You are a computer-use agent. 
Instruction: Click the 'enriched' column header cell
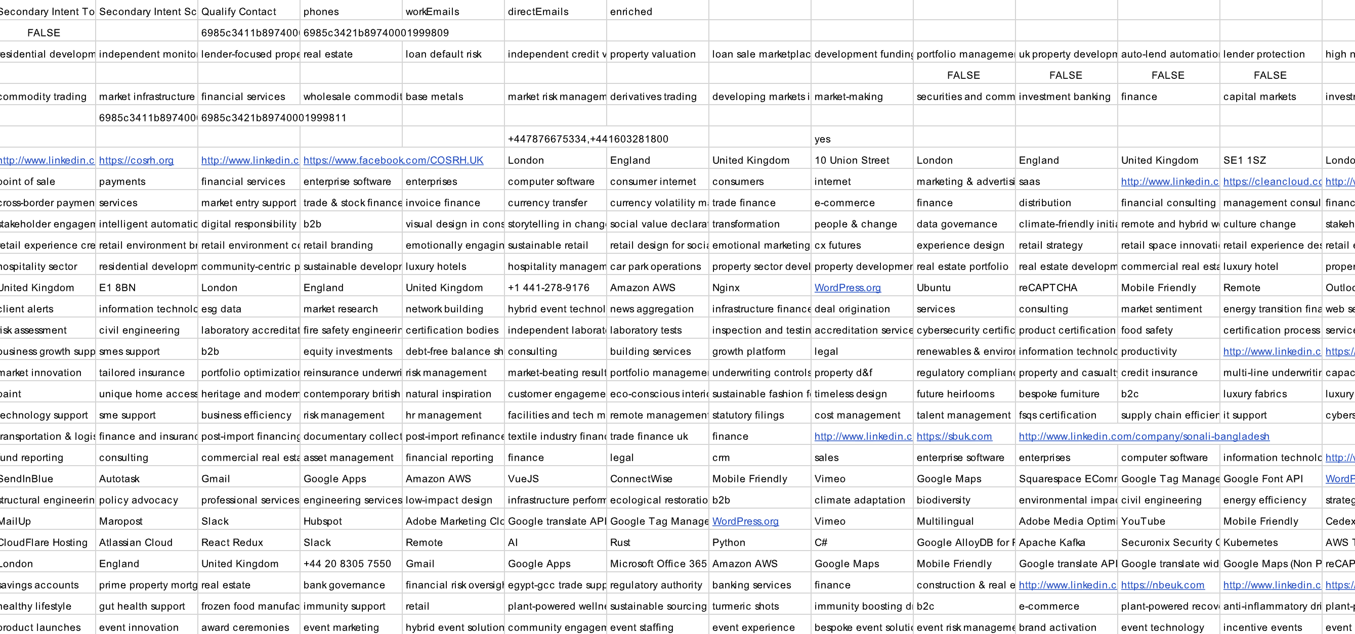click(630, 12)
